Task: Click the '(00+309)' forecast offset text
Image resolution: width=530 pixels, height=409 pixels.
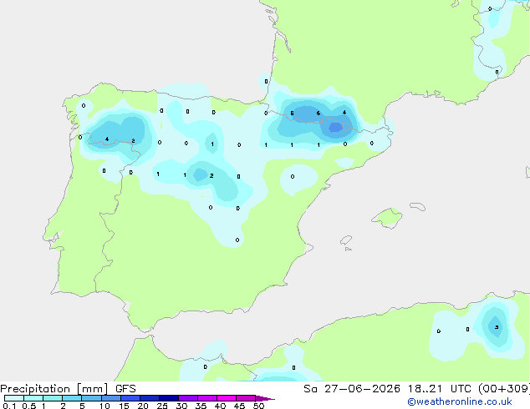Action: click(503, 389)
